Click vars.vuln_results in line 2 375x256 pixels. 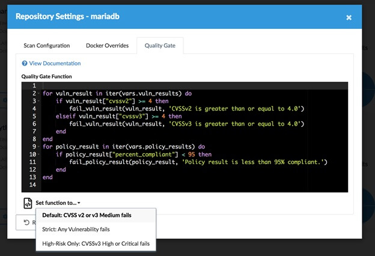coord(150,93)
